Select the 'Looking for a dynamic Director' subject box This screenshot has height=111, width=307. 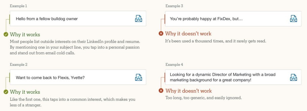[233, 77]
